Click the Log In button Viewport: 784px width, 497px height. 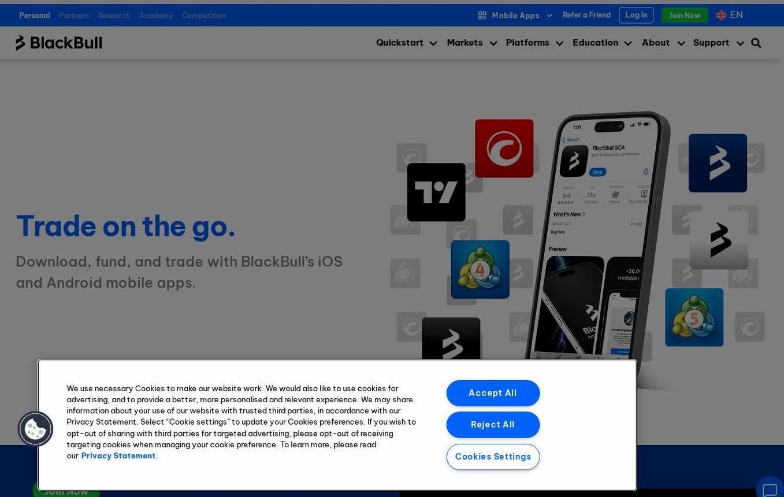636,15
